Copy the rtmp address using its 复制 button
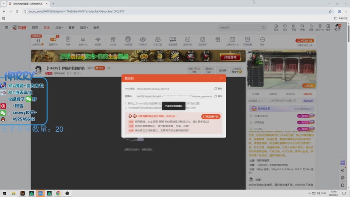350x197 pixels. click(x=218, y=89)
